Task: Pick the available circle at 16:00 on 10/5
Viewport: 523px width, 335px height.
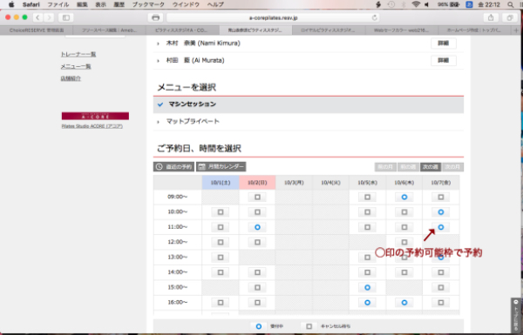Action: [x=367, y=303]
